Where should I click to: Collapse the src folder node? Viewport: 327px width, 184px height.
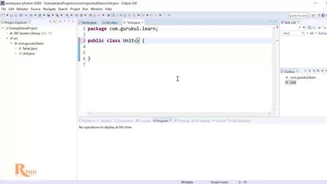tap(7, 38)
